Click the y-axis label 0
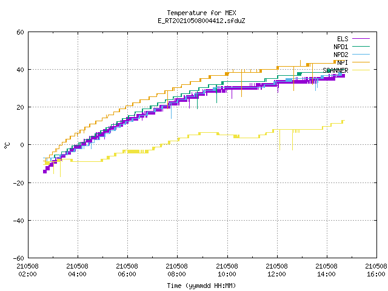388x291 pixels. click(x=22, y=145)
